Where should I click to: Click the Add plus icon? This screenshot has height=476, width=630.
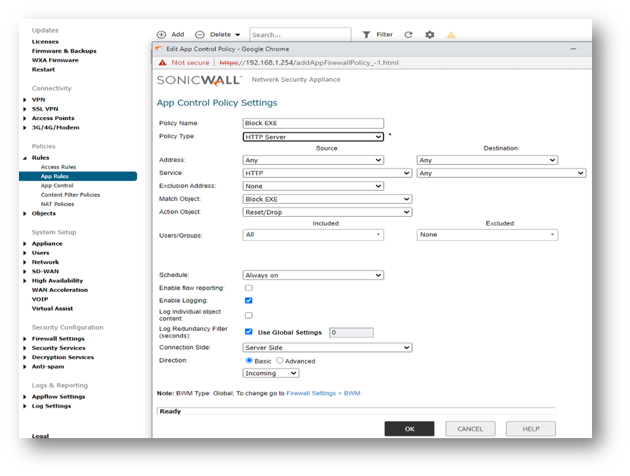(161, 34)
